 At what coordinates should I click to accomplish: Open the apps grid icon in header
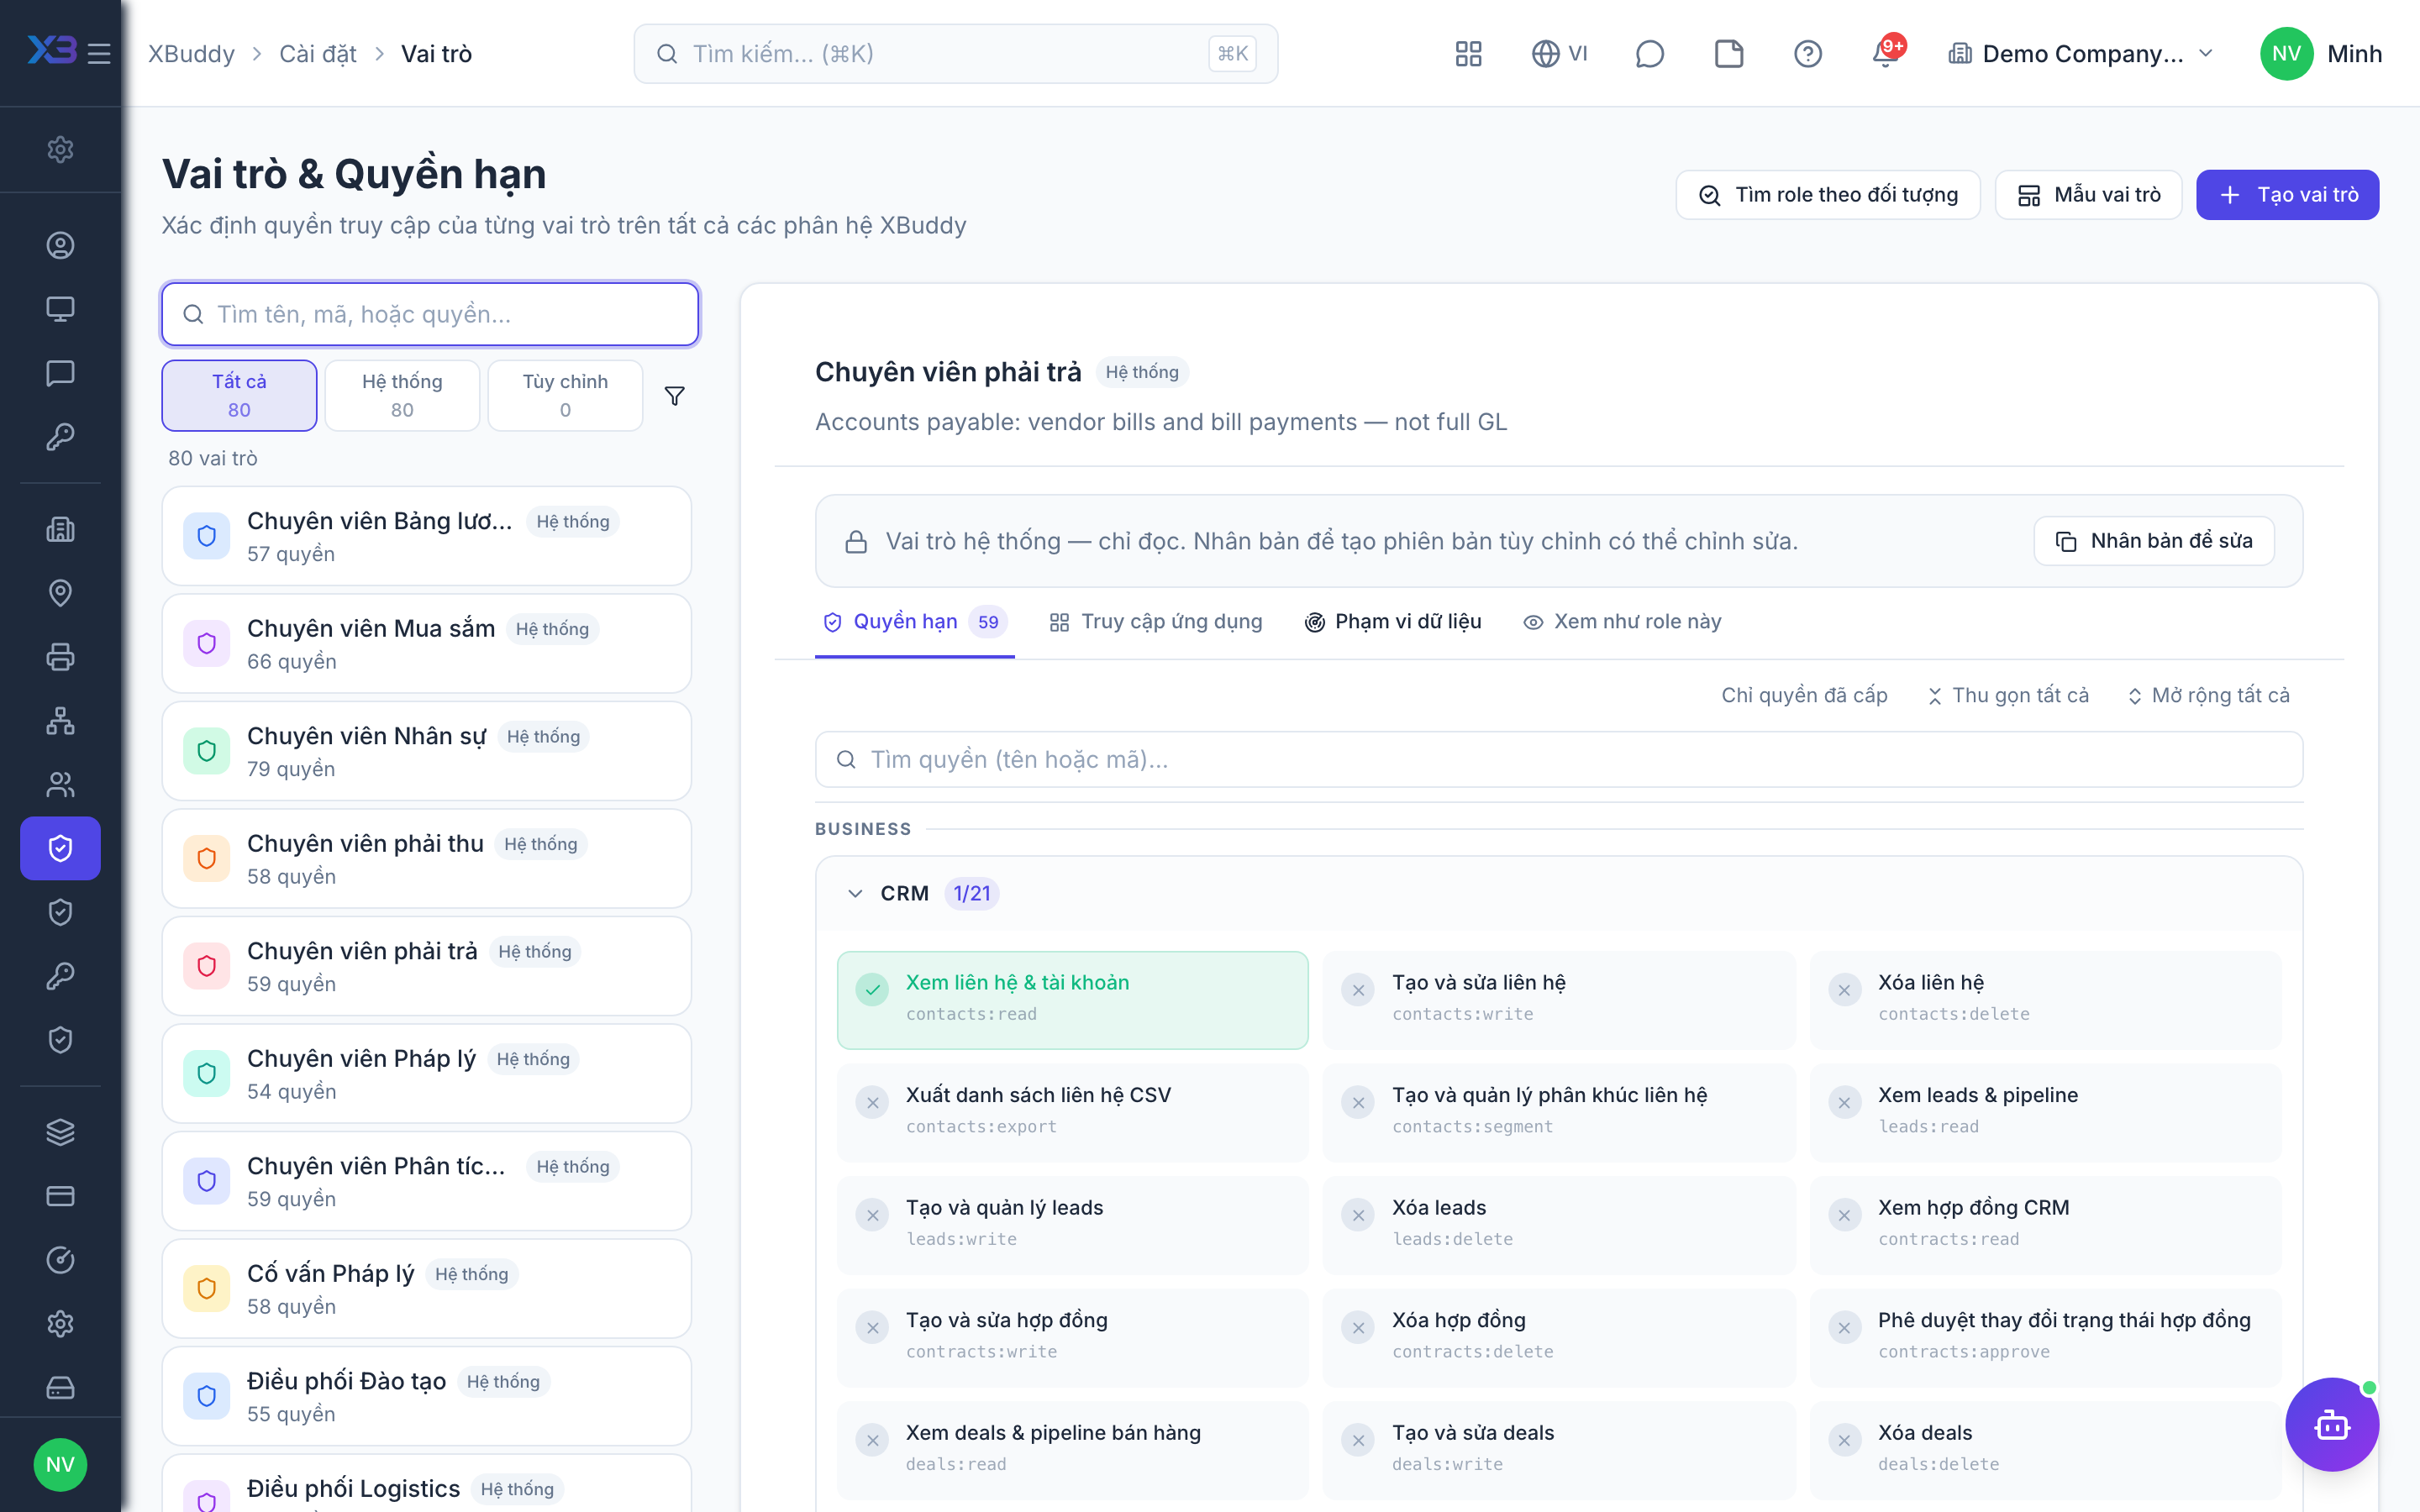[x=1468, y=54]
